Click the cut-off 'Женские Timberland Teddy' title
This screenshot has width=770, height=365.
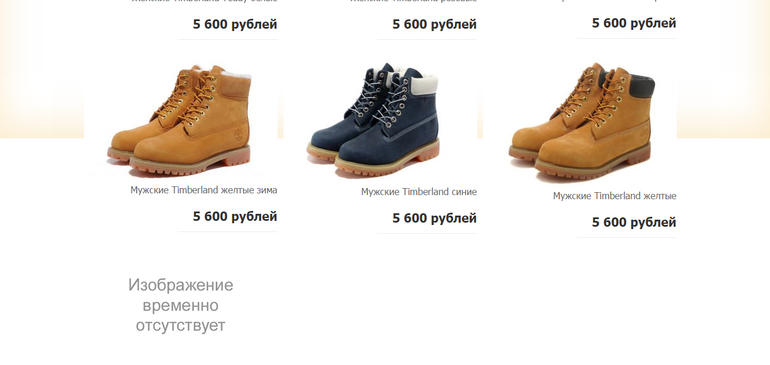coord(204,1)
